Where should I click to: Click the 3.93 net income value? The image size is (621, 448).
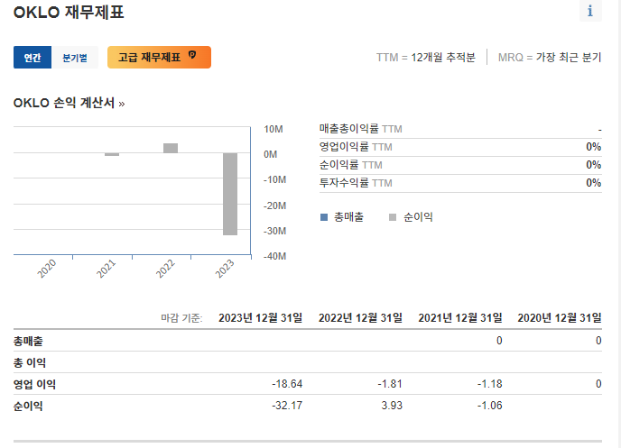tap(392, 406)
